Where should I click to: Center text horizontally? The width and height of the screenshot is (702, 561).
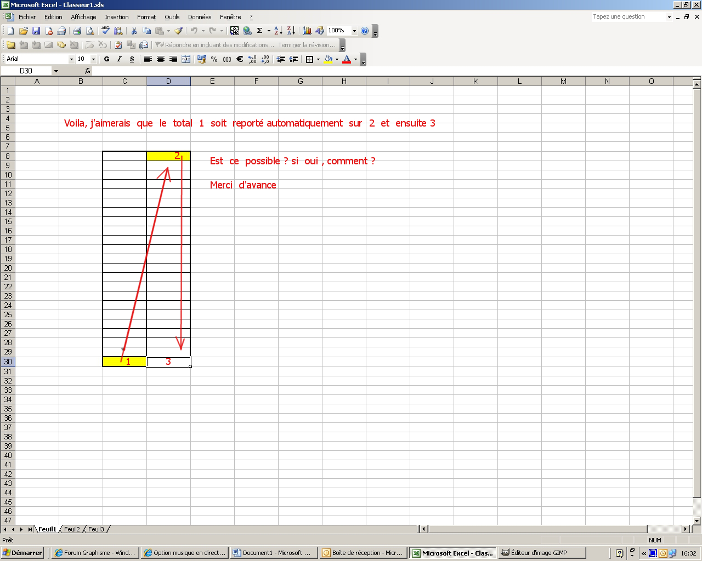160,59
